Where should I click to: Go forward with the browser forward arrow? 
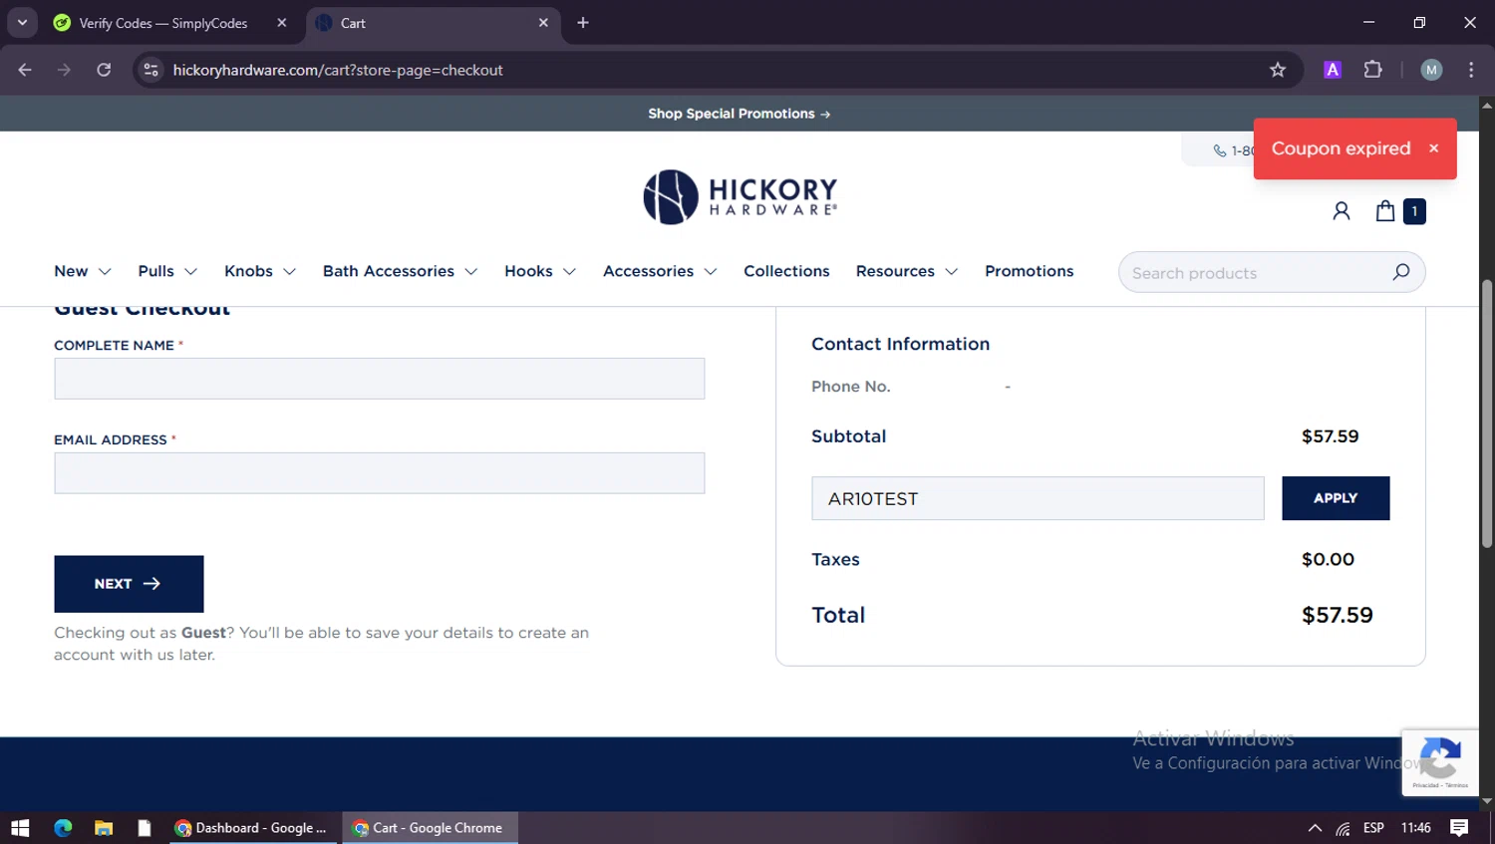[x=64, y=70]
